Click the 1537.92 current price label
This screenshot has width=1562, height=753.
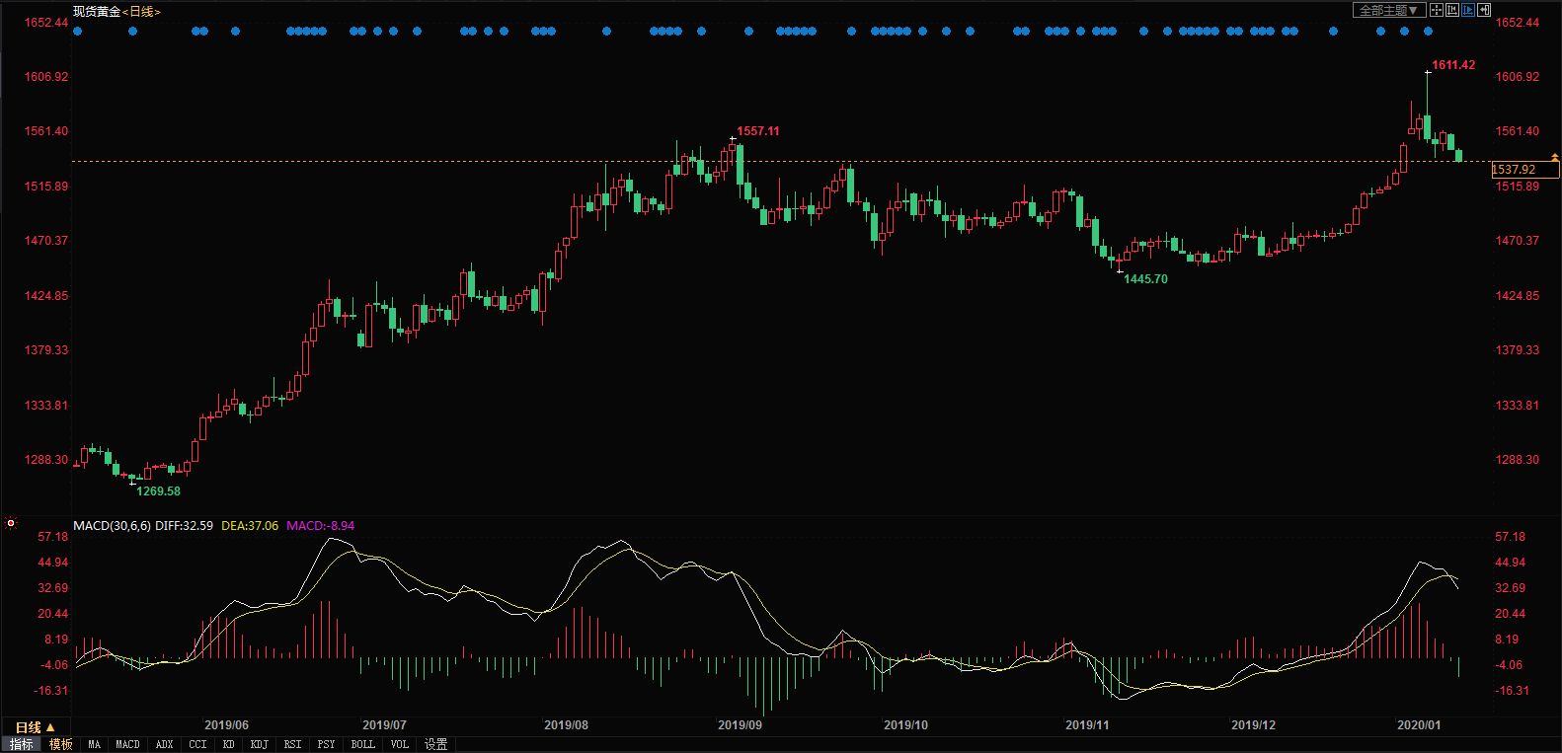point(1515,170)
